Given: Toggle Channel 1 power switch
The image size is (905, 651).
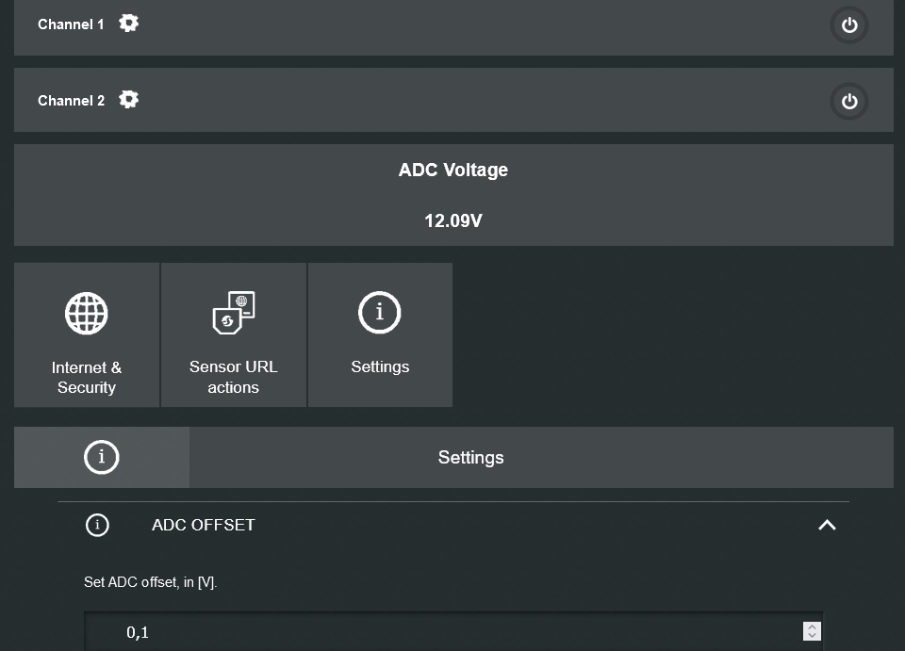Looking at the screenshot, I should coord(849,25).
